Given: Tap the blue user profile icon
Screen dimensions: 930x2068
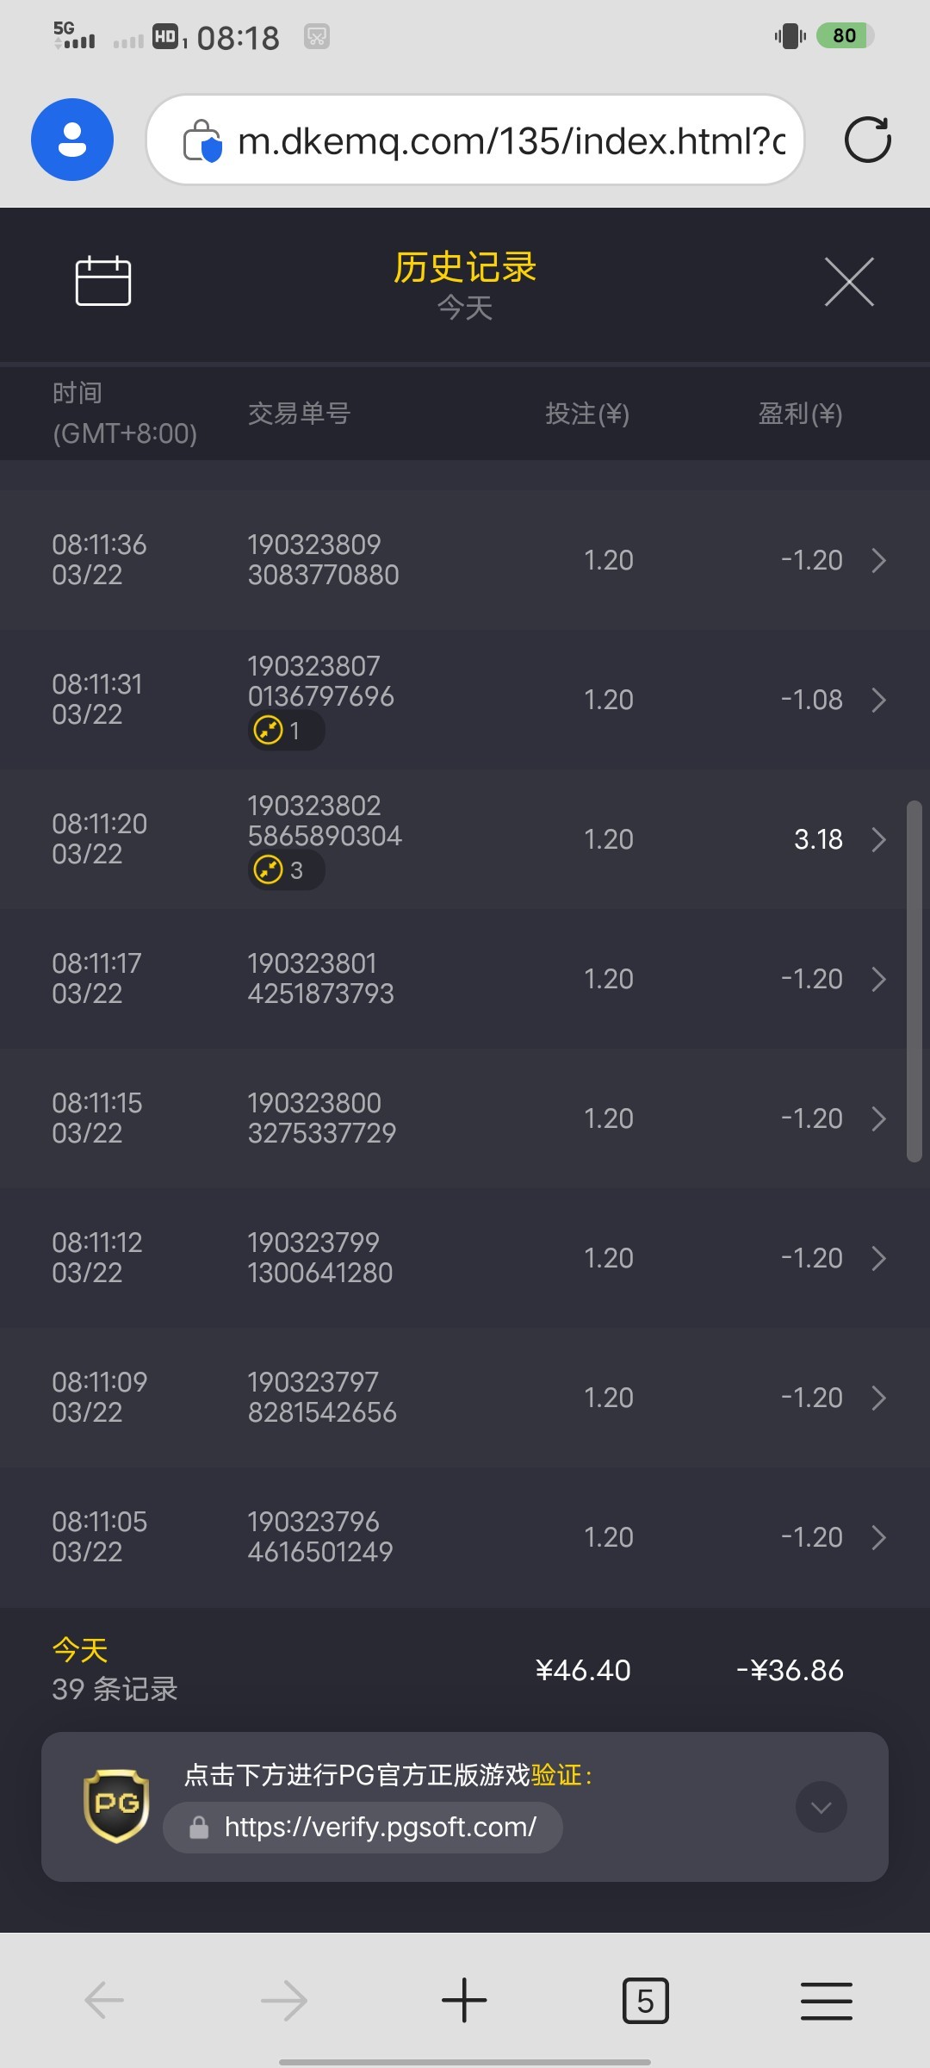Looking at the screenshot, I should (72, 140).
